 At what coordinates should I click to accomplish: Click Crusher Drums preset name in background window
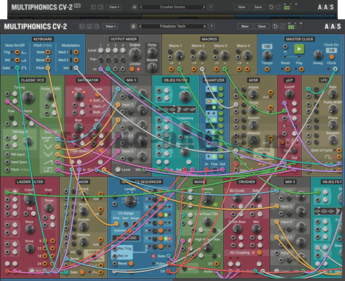(x=172, y=7)
